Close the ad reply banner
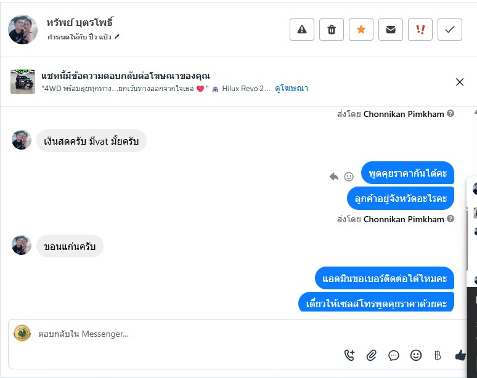477x378 pixels. click(460, 82)
